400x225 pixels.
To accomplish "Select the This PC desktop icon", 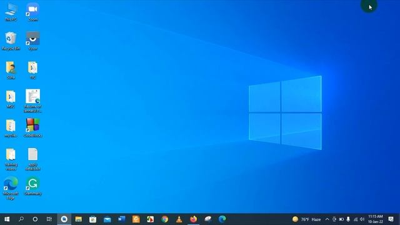I will [x=11, y=12].
